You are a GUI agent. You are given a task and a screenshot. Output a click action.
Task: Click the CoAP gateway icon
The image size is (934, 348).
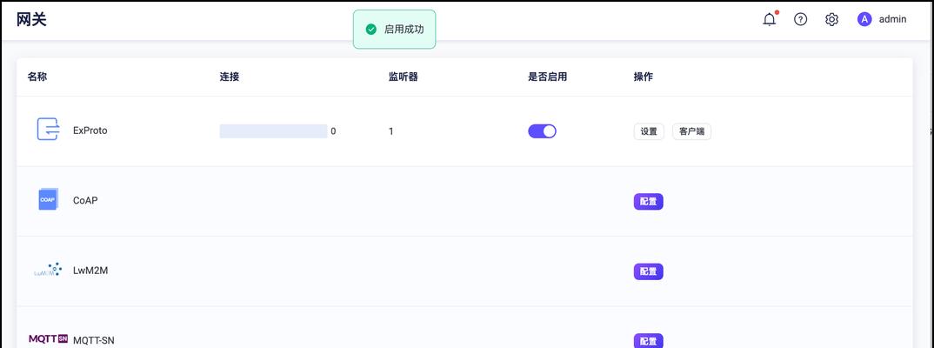[48, 199]
